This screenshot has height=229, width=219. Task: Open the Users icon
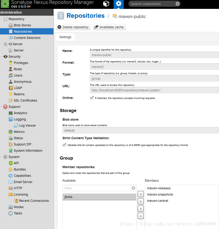[11, 75]
